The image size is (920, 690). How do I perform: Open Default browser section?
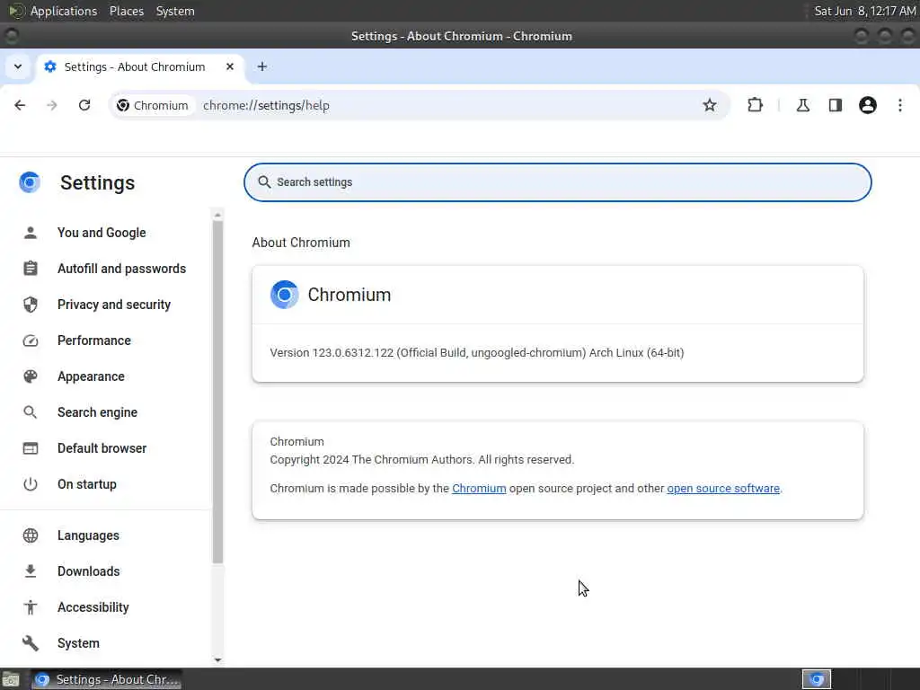coord(102,448)
